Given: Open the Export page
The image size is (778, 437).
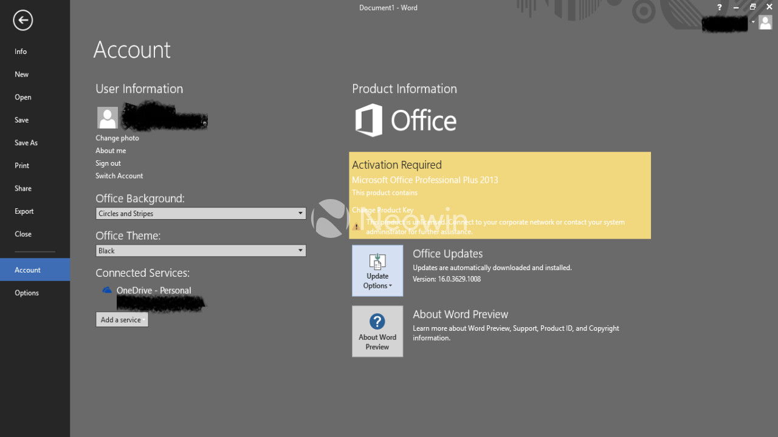Looking at the screenshot, I should pos(35,211).
